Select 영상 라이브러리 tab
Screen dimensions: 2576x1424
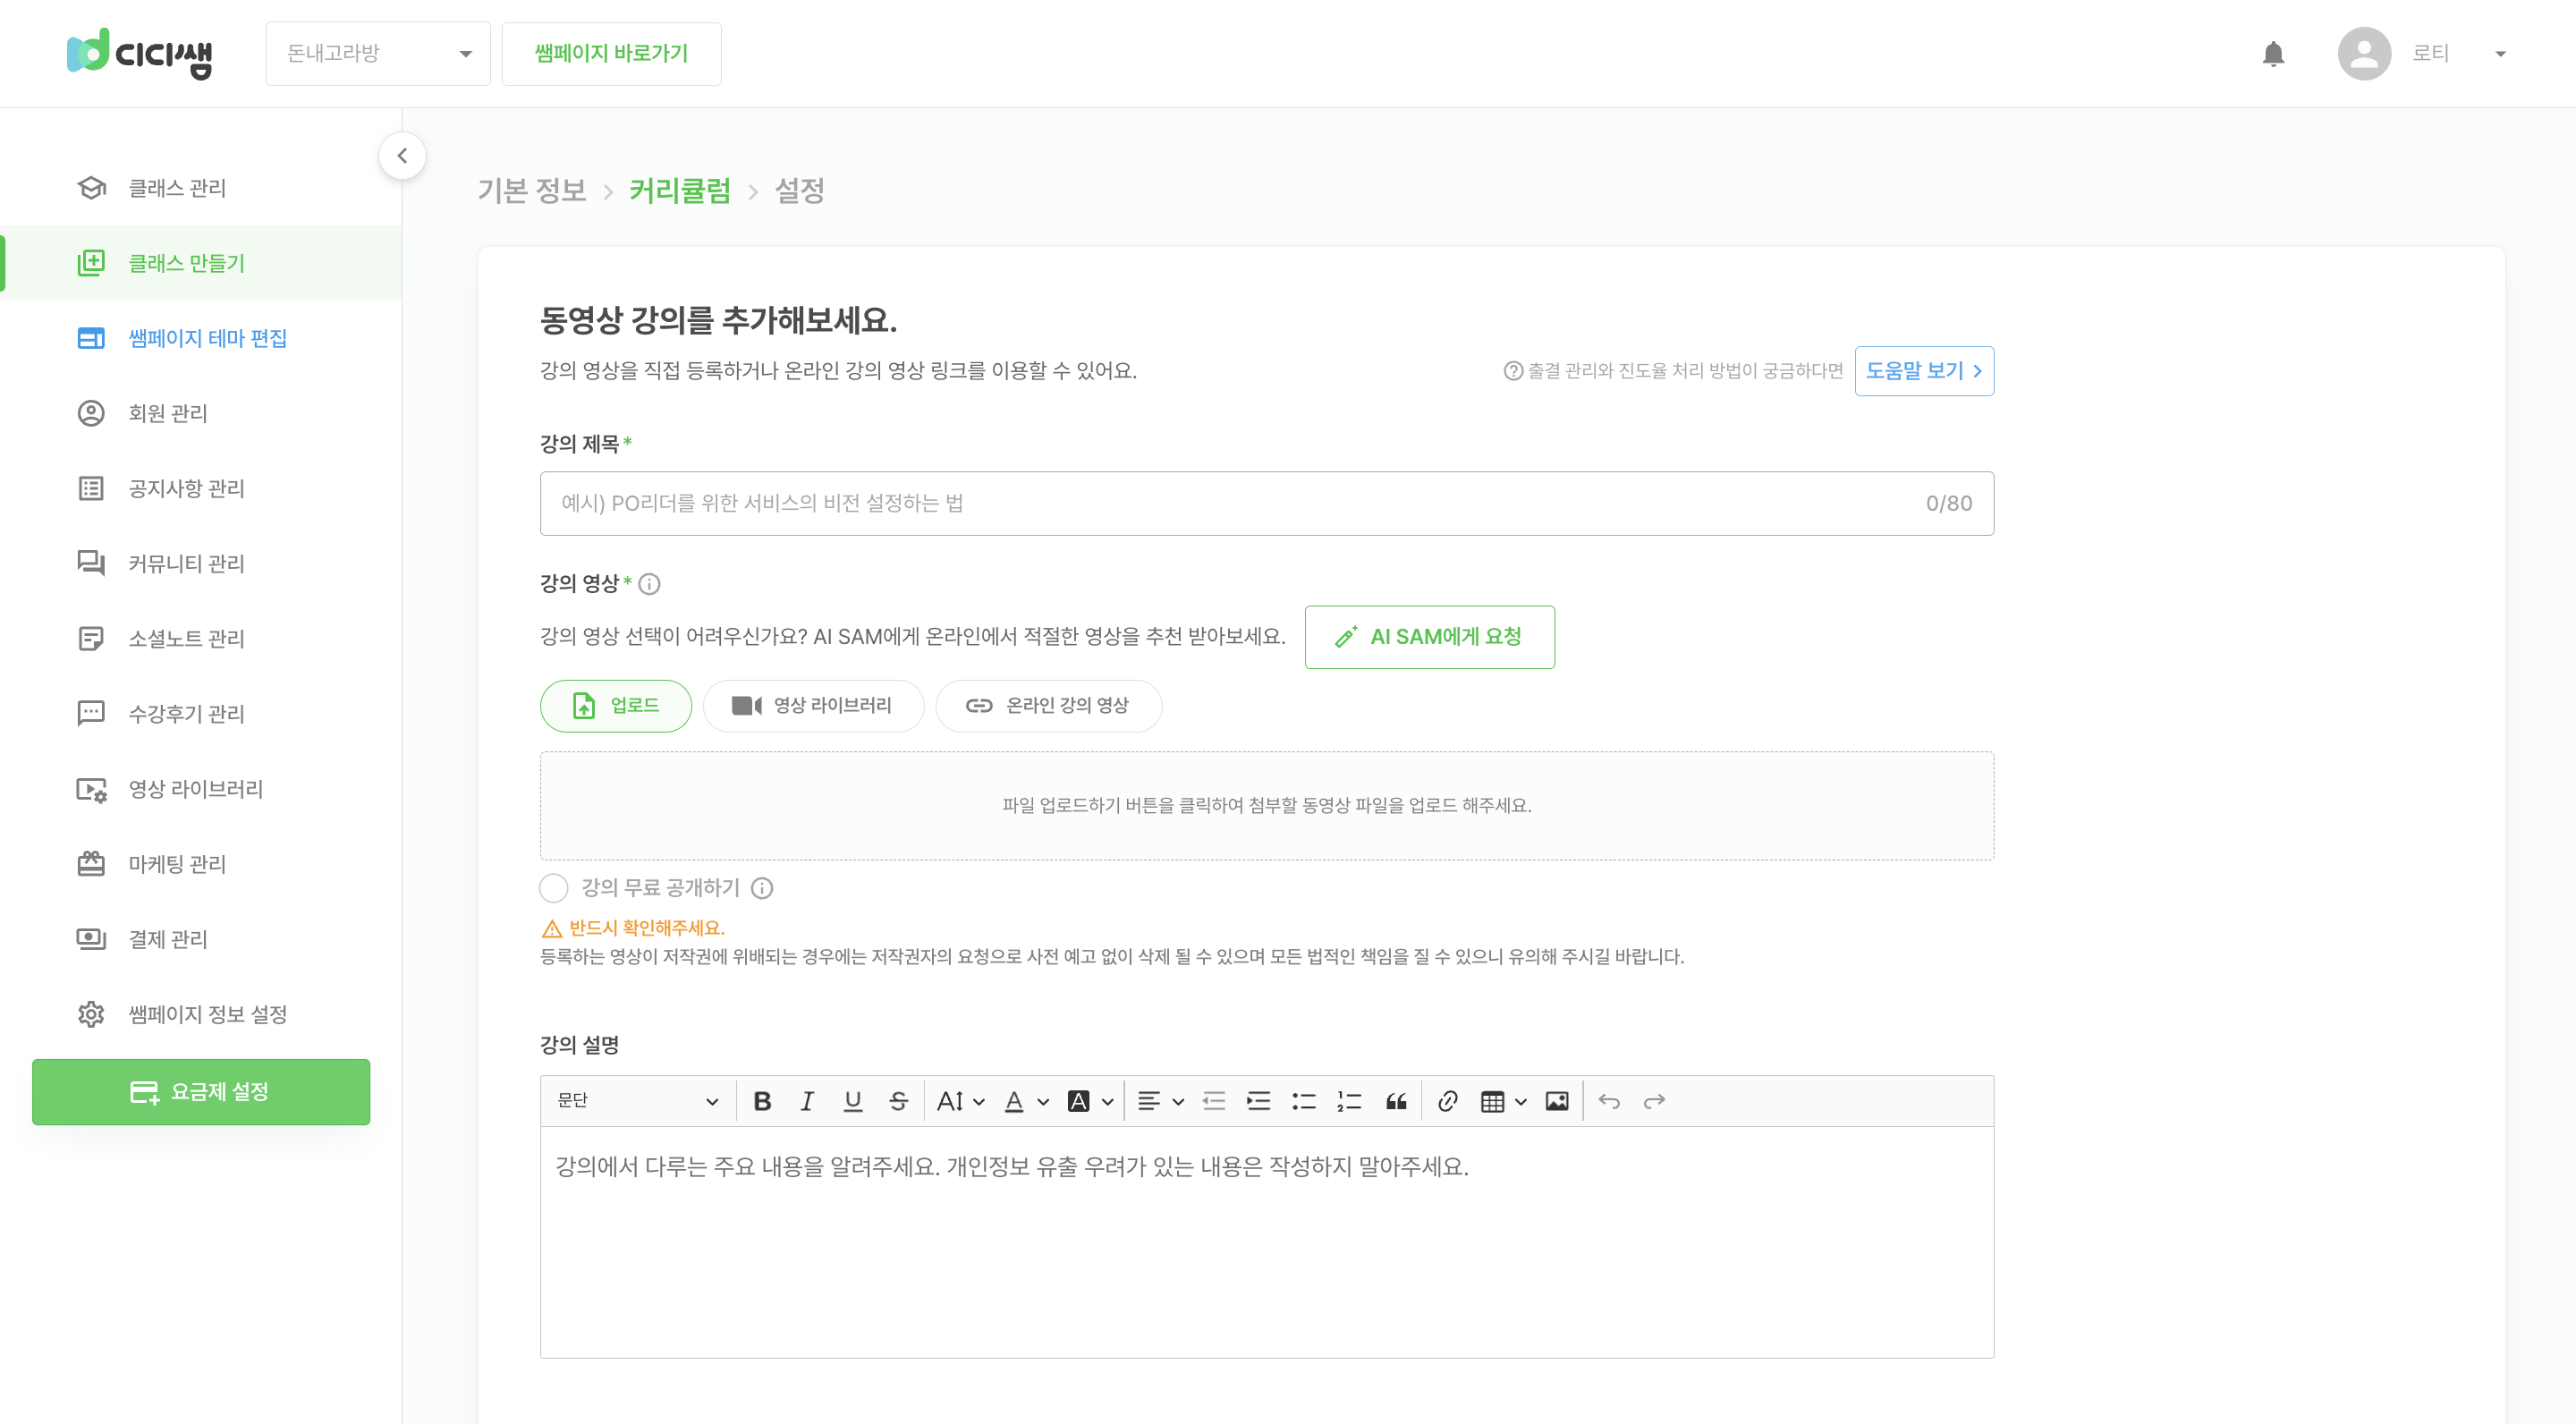pos(814,703)
